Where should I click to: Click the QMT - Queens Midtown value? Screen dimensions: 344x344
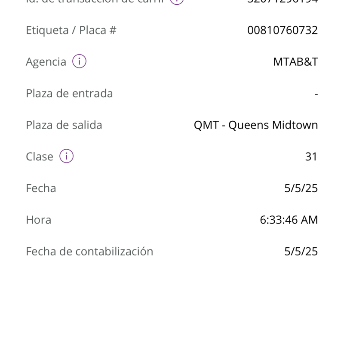pos(256,125)
